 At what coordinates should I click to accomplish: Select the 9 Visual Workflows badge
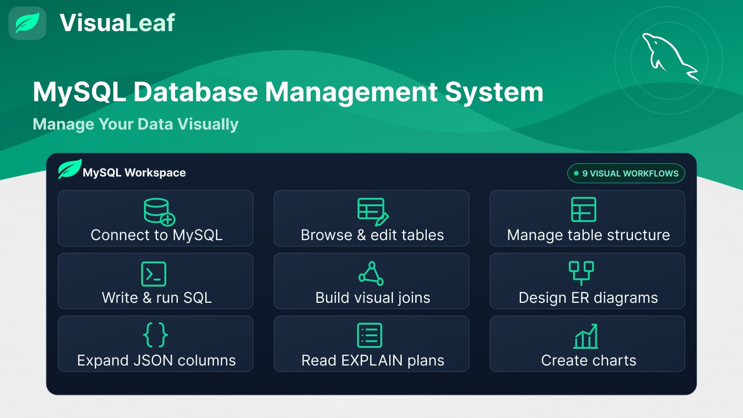(x=626, y=173)
